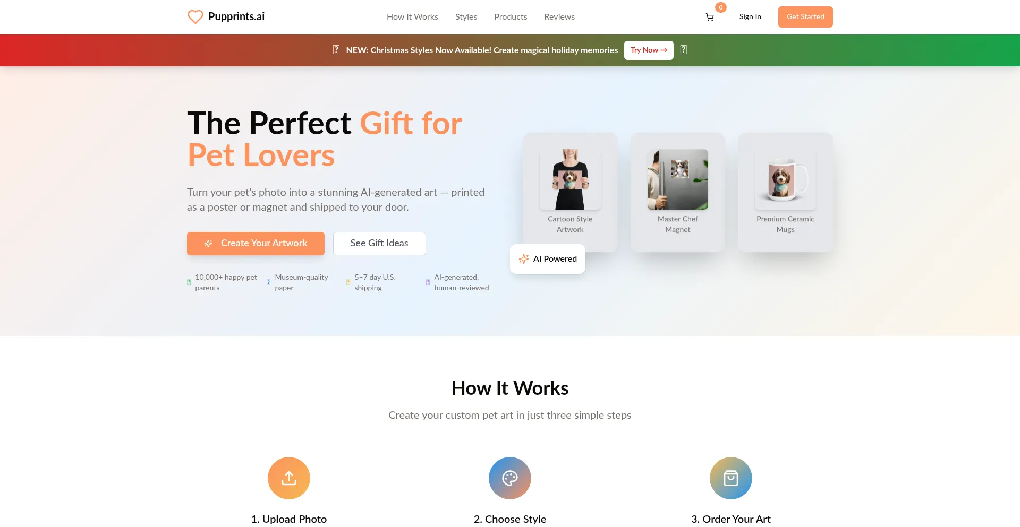Click sparkle icon on Create Your Artwork
This screenshot has height=527, width=1020.
(x=208, y=243)
